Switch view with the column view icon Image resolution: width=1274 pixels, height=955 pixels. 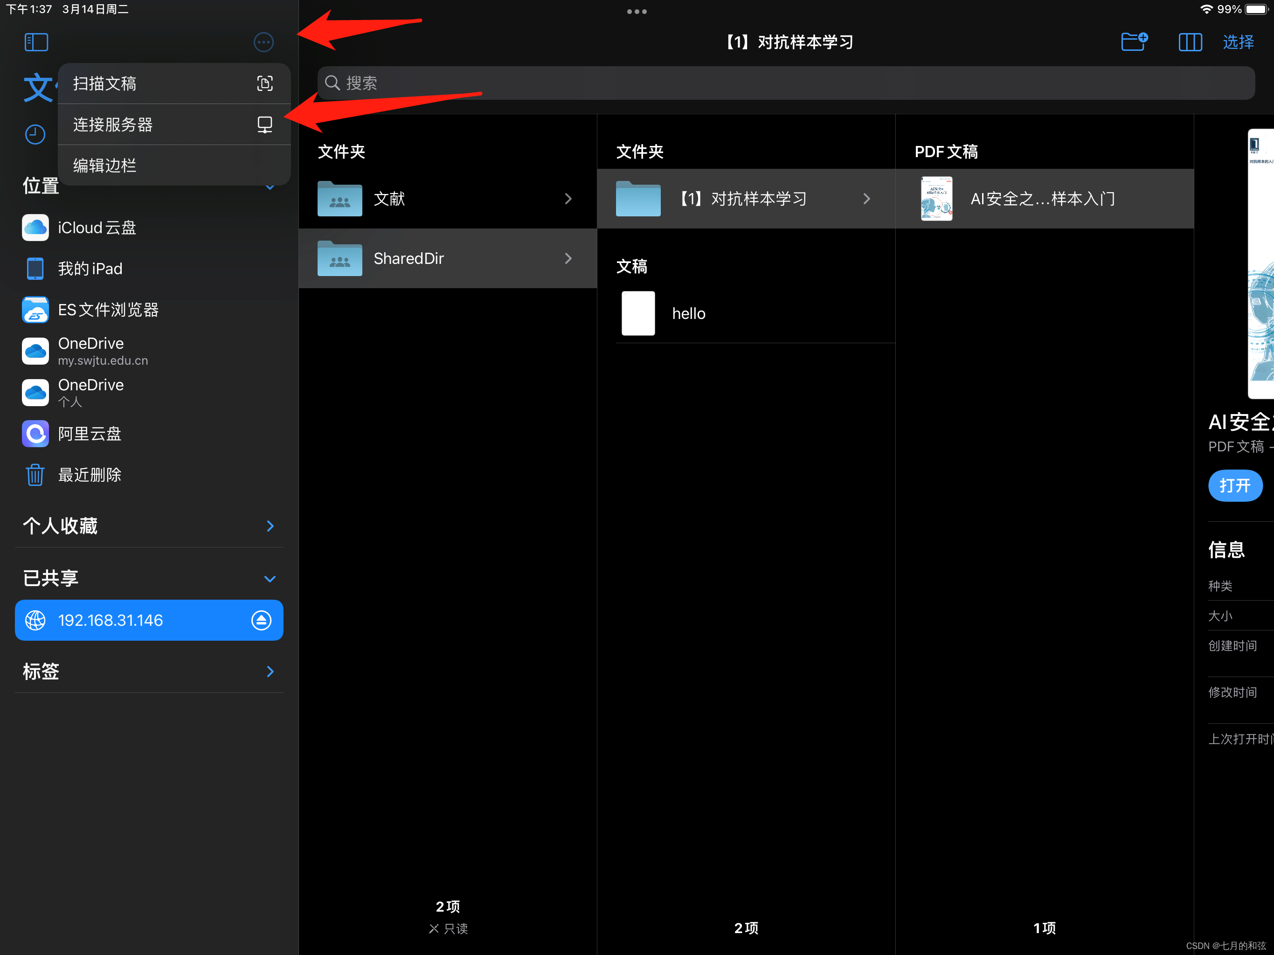coord(1190,42)
